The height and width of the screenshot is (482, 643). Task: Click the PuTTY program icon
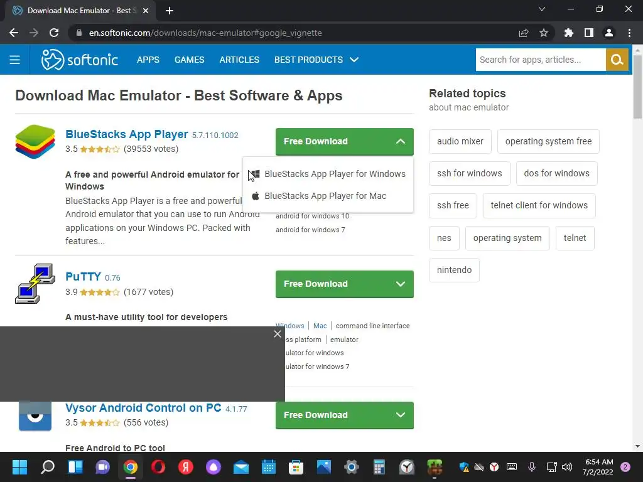click(35, 284)
